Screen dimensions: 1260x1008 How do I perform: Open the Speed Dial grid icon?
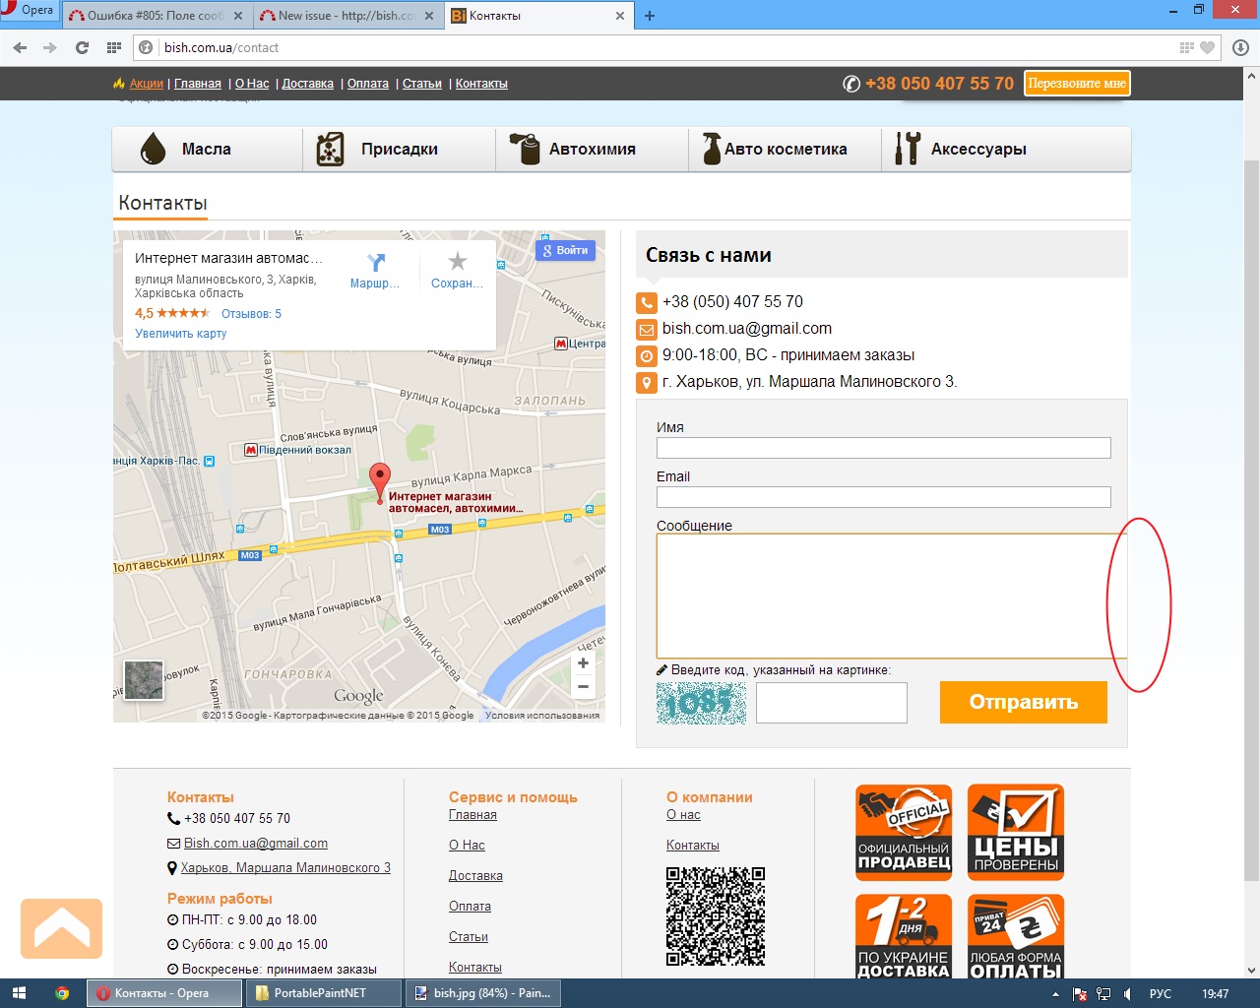[114, 47]
